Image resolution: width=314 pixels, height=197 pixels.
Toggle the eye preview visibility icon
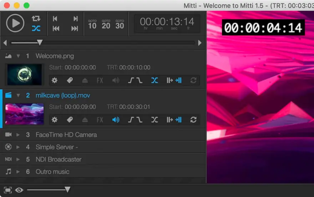click(19, 190)
